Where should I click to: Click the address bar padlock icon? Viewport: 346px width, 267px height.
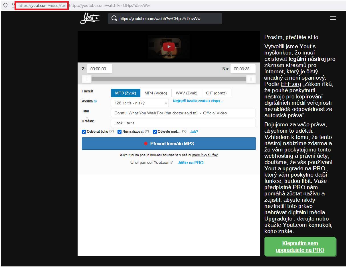pyautogui.click(x=13, y=5)
